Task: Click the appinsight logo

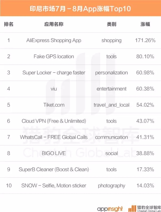Action: (110, 209)
